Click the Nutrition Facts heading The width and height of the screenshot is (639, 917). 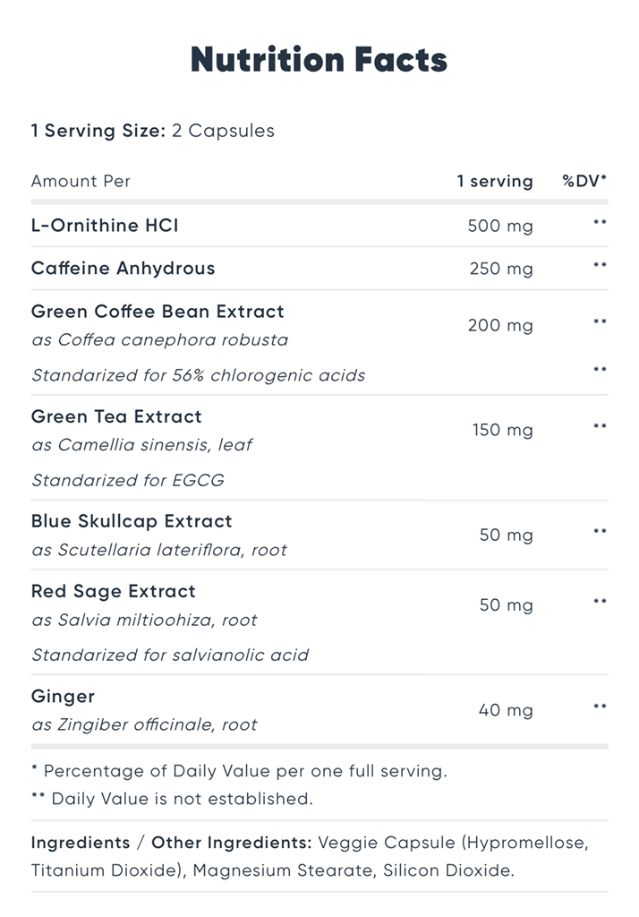(319, 60)
